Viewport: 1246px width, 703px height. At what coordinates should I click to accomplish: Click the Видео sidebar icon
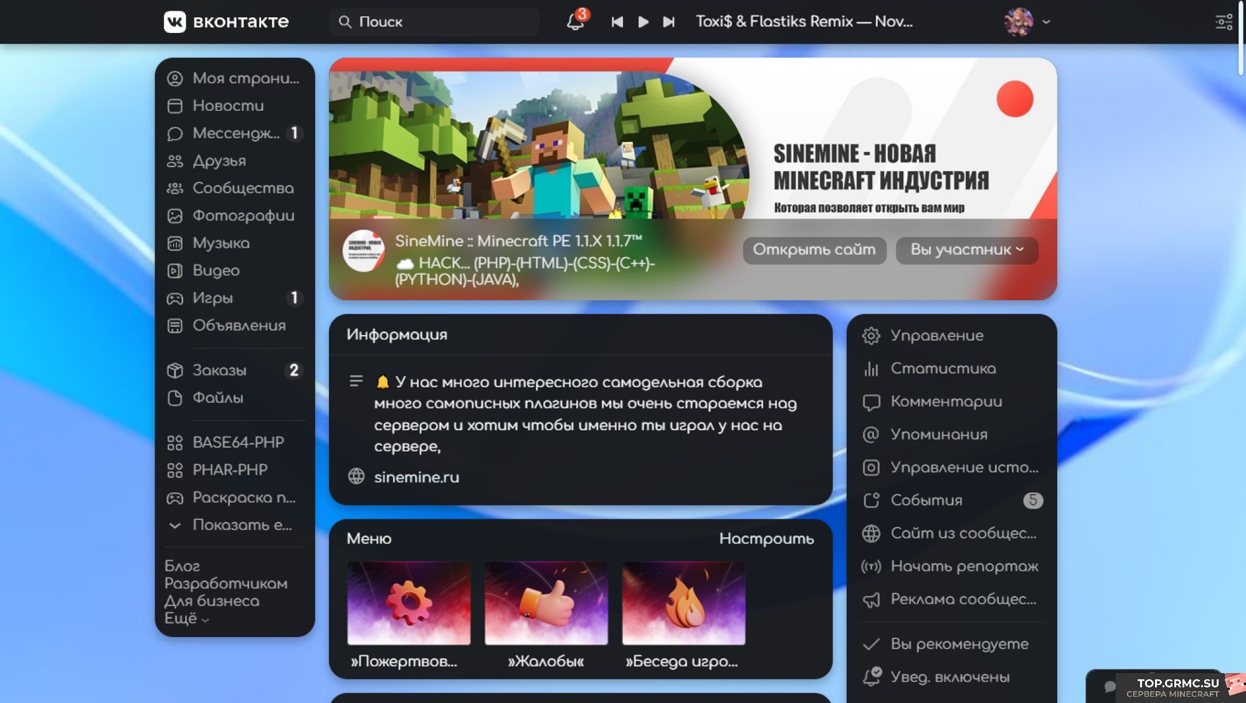pos(175,271)
